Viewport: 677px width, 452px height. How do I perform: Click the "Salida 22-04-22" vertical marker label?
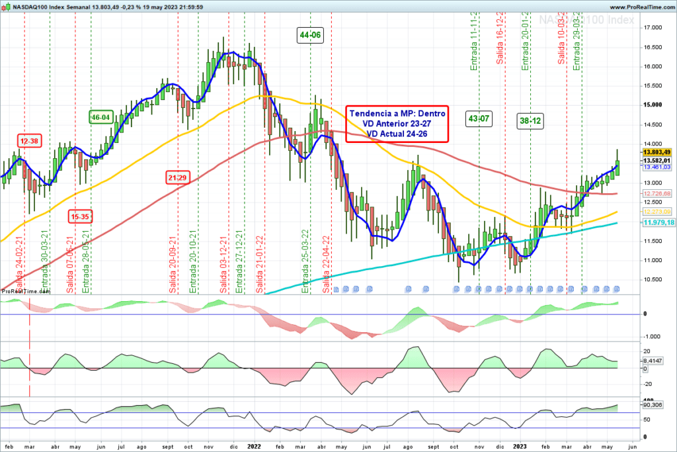326,264
